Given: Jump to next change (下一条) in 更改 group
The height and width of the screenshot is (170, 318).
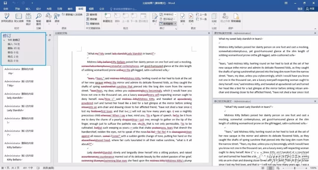Looking at the screenshot, I should pyautogui.click(x=201, y=19).
